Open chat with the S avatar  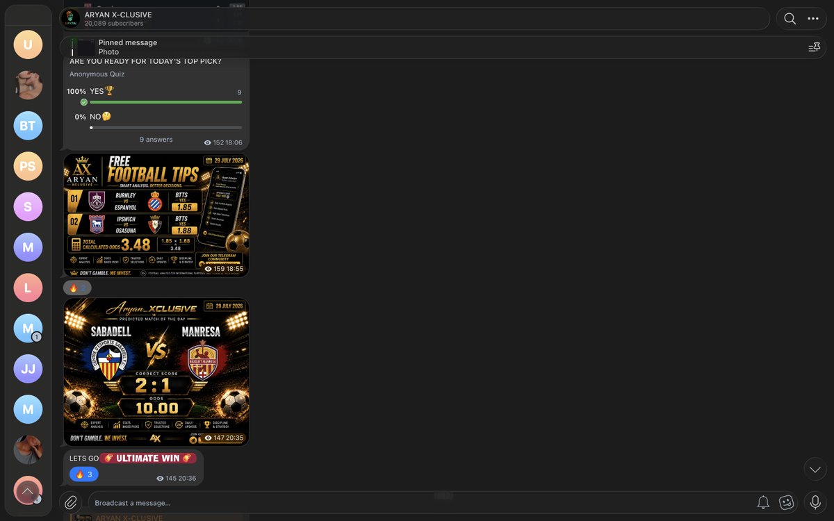point(28,207)
